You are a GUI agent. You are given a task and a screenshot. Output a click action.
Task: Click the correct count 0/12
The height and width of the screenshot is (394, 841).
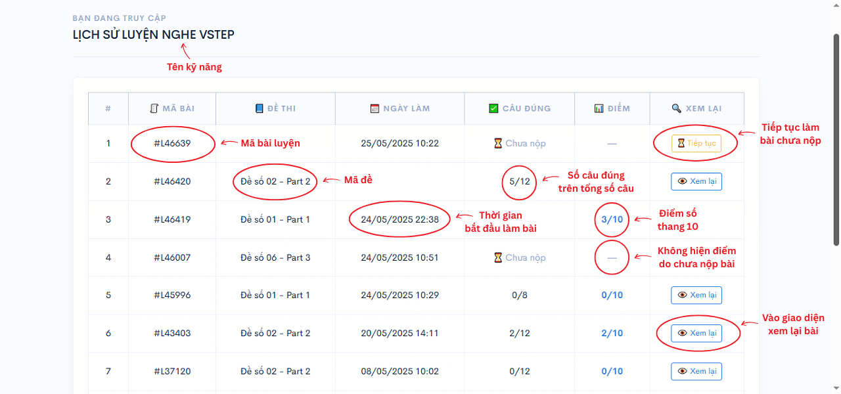coord(520,371)
